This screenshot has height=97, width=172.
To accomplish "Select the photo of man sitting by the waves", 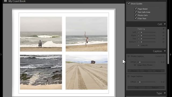I will click(x=41, y=34).
